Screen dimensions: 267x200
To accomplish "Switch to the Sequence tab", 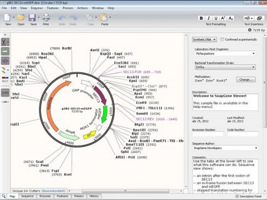I will [x=27, y=196].
